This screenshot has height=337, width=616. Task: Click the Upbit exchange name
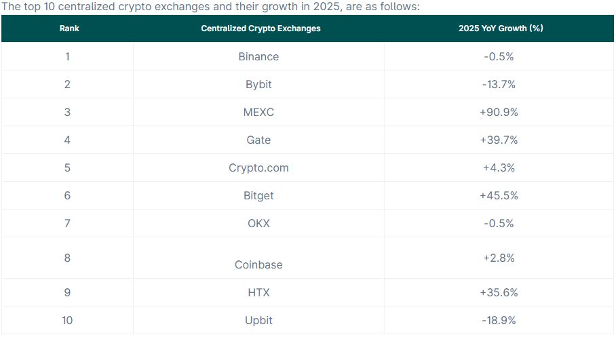258,320
